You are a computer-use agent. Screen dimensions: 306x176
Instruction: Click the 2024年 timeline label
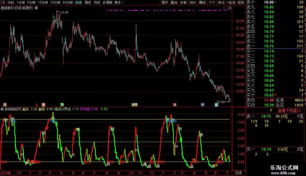[6, 173]
